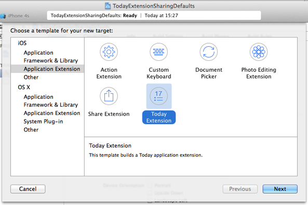Toggle the Upside Down orientation checkbox behind dialog
308x205 pixels.
click(150, 193)
